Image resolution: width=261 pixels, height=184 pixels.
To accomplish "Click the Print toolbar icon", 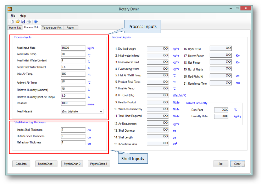I will [29, 22].
